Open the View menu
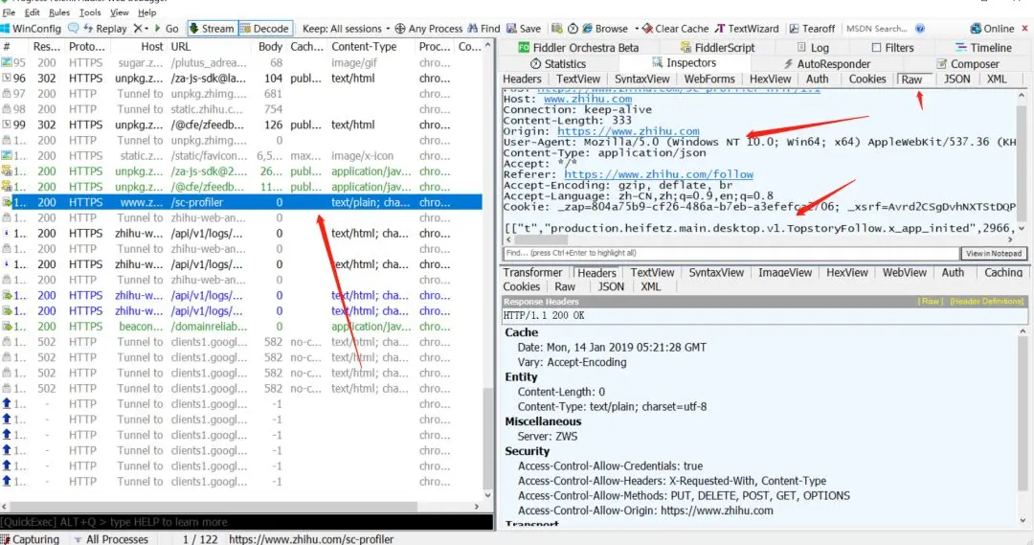Screen dimensions: 1034x545 [120, 12]
